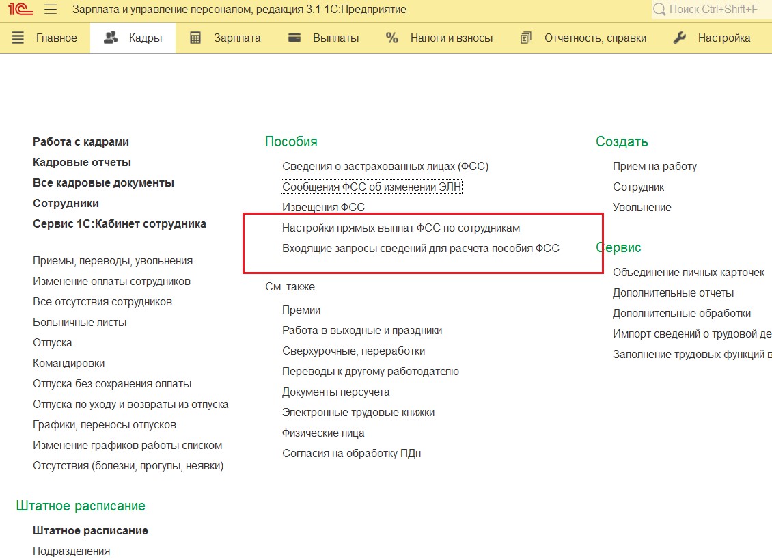The width and height of the screenshot is (772, 559).
Task: Open Кадровые отчеты
Action: pyautogui.click(x=82, y=163)
